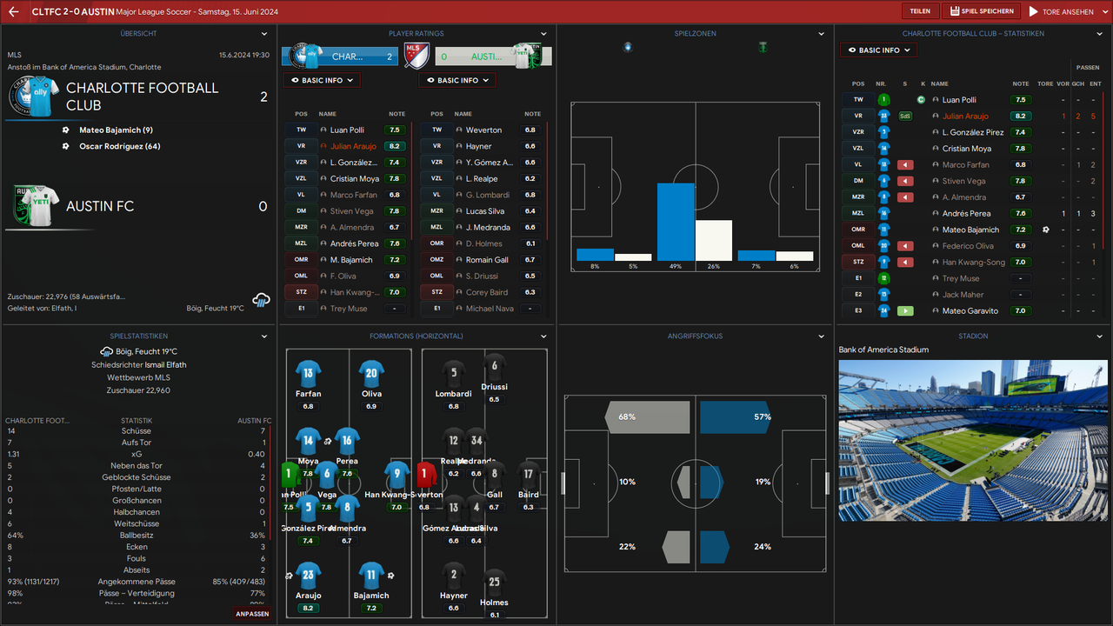This screenshot has width=1113, height=626.
Task: Click the xG row in match statistics
Action: coord(137,454)
